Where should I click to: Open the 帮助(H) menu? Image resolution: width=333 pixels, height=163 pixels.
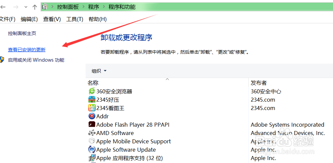[98, 19]
